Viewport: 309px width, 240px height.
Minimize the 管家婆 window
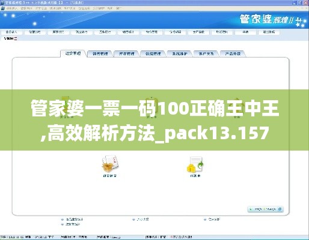coord(295,2)
